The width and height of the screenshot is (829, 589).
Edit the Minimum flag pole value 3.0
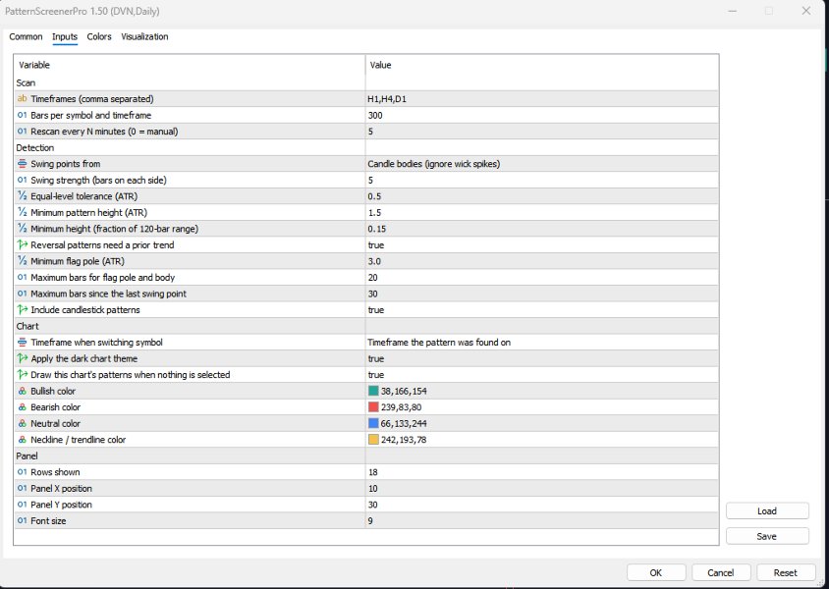[x=542, y=261]
